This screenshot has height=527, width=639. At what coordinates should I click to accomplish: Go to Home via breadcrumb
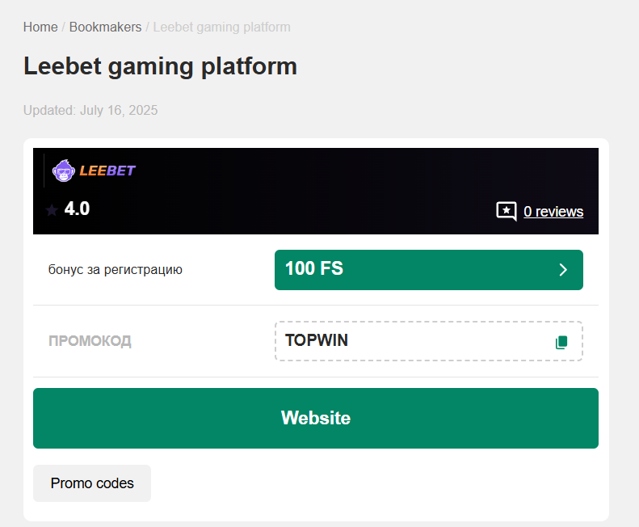40,27
